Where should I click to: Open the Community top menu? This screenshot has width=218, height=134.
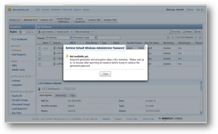67,10
